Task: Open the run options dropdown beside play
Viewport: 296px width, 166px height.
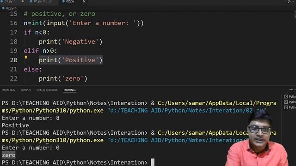Action: pyautogui.click(x=293, y=1)
